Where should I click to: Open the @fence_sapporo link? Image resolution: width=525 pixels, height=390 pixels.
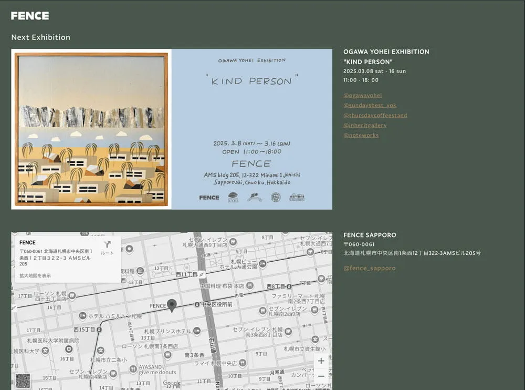[370, 268]
